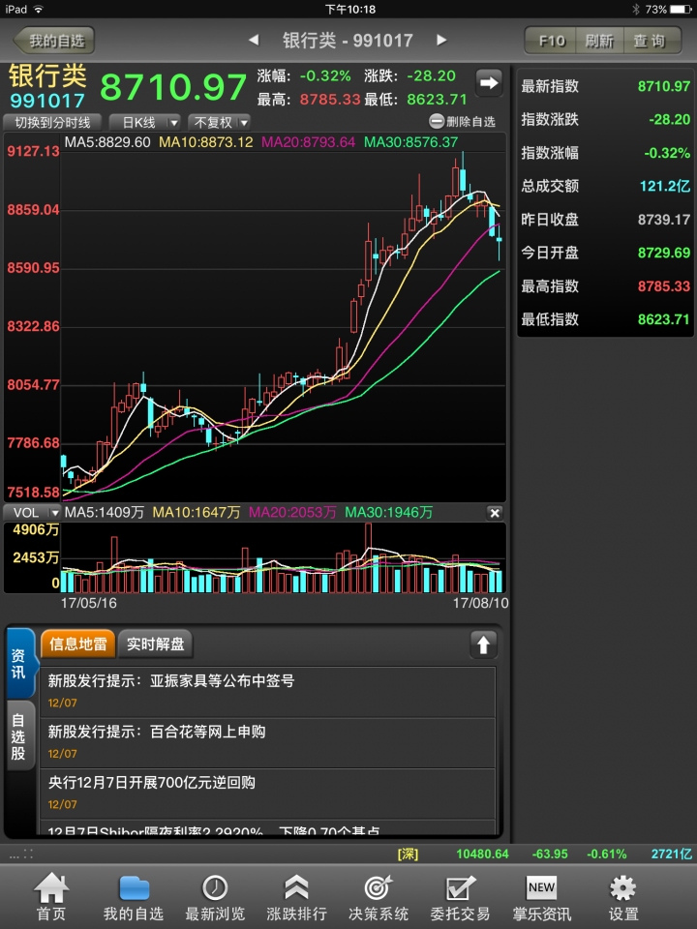Show next stock with right arrow
Screen dimensions: 697x929
coord(441,41)
